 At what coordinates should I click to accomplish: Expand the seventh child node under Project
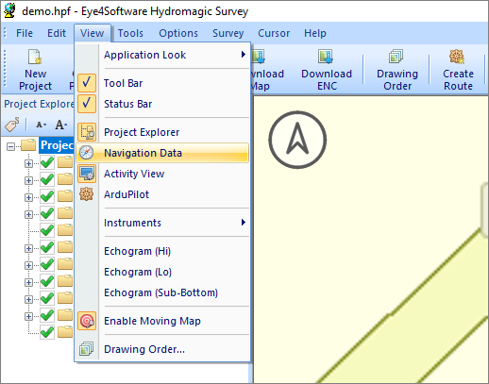click(28, 265)
